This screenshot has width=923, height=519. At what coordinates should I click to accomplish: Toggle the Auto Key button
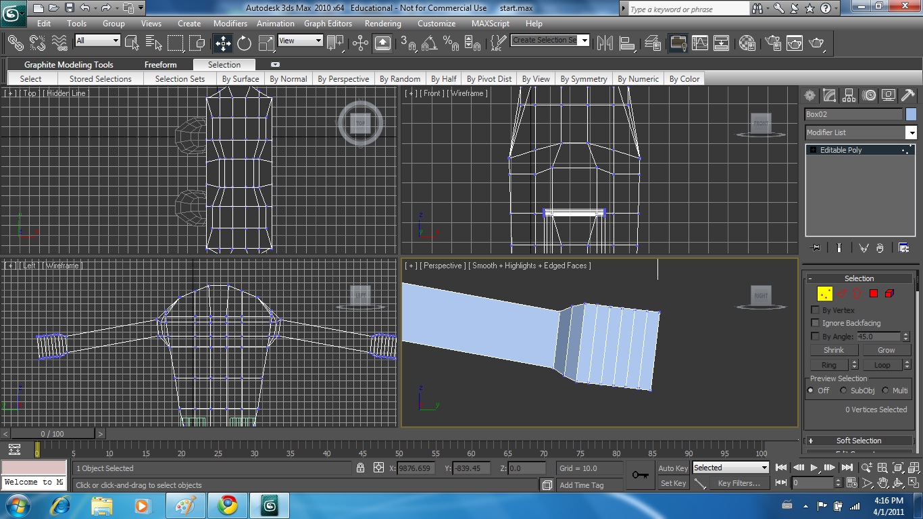tap(672, 468)
